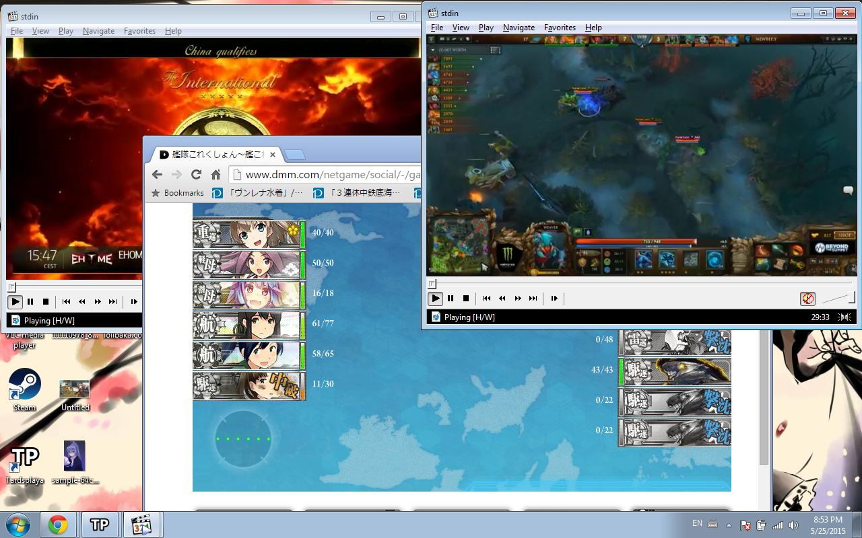Open View menu in the right stdin player
Image resolution: width=862 pixels, height=538 pixels.
[x=461, y=28]
